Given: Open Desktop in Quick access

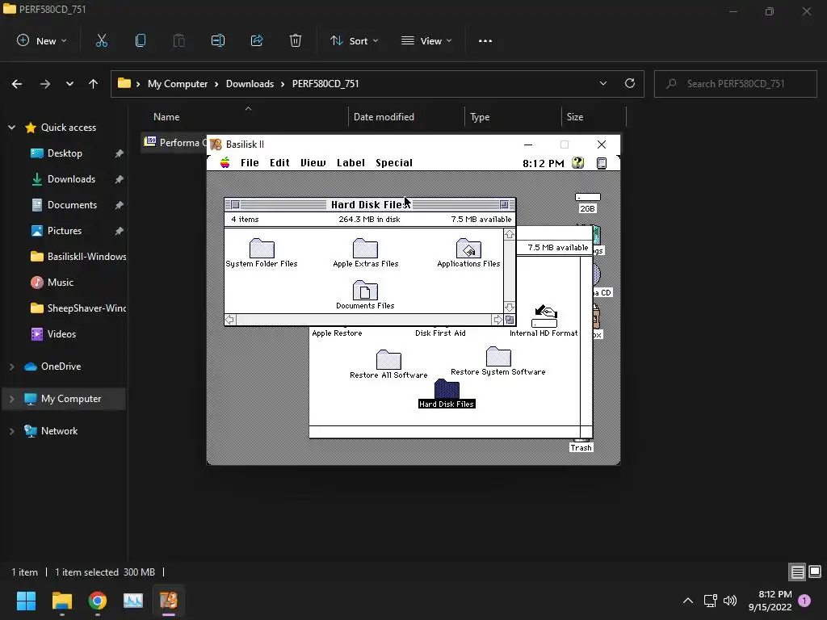Looking at the screenshot, I should [x=64, y=153].
